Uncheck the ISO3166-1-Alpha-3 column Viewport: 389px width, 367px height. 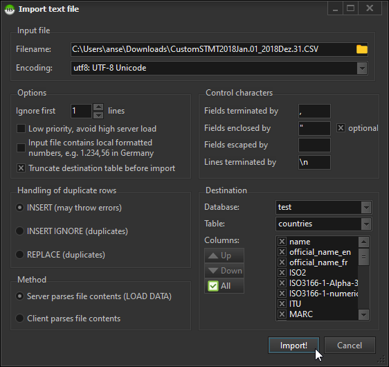pos(282,283)
